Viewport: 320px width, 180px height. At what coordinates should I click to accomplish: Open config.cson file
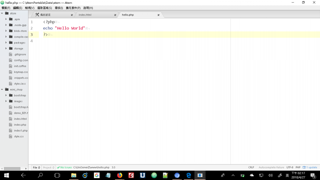[x=21, y=60]
